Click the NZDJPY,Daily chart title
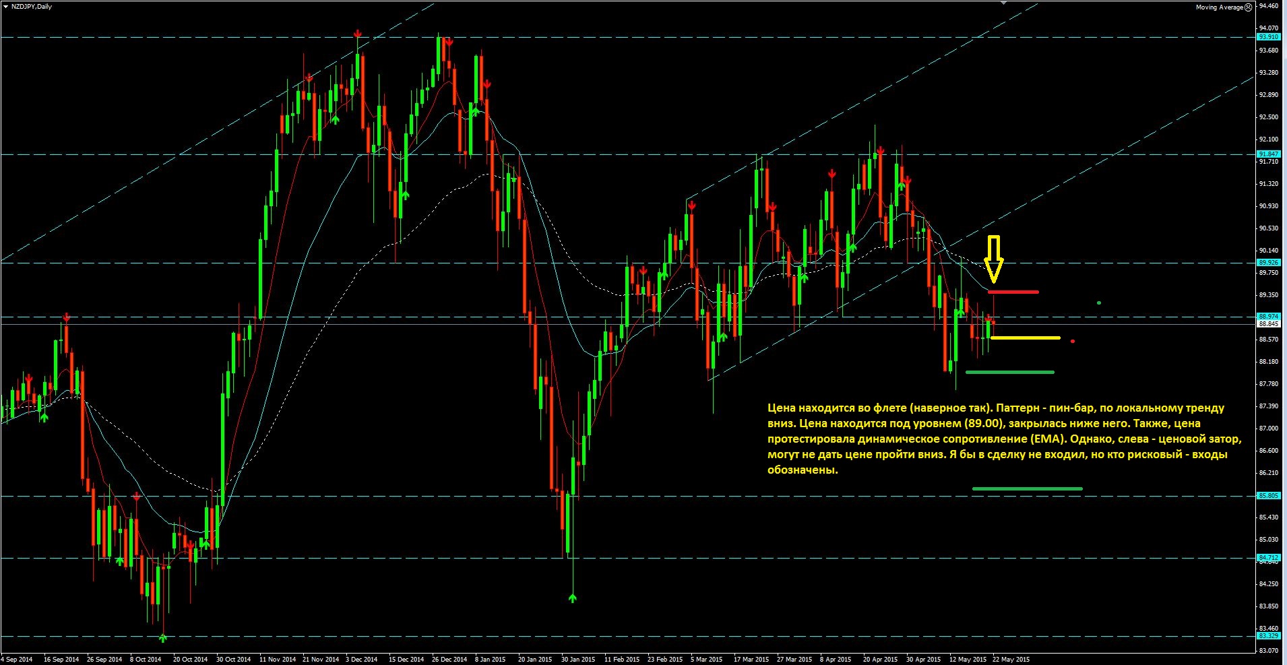The width and height of the screenshot is (1287, 665). 32,6
